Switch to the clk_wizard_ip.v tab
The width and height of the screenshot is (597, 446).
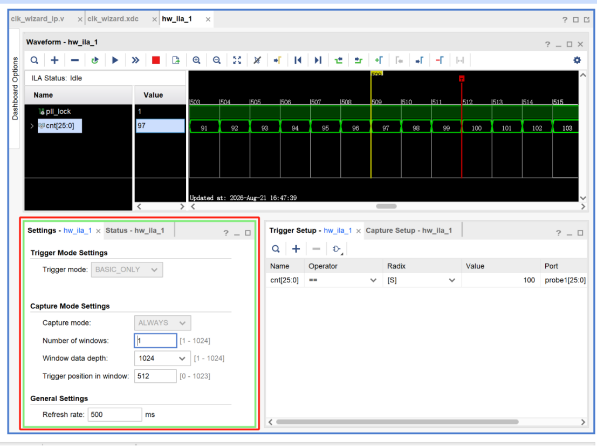38,19
